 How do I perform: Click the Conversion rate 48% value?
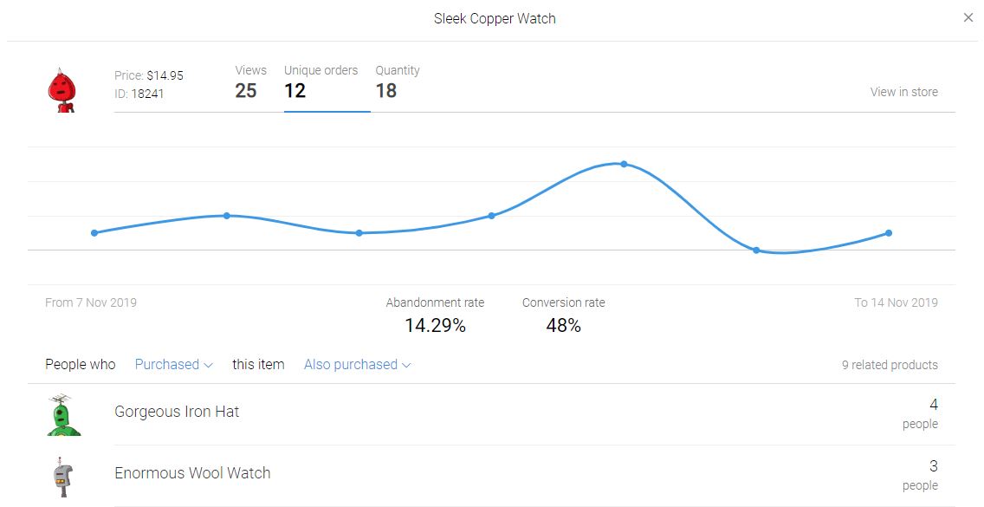pyautogui.click(x=564, y=326)
